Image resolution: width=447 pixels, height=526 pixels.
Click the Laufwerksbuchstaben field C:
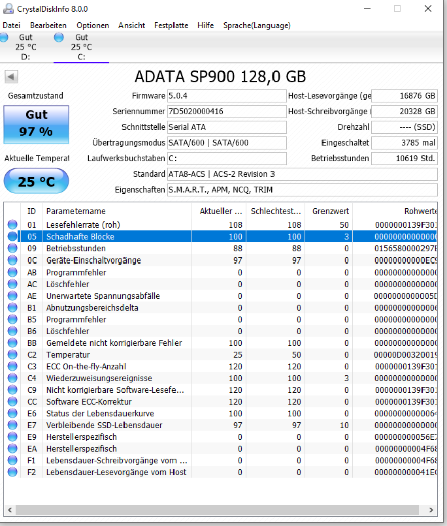[x=227, y=159]
